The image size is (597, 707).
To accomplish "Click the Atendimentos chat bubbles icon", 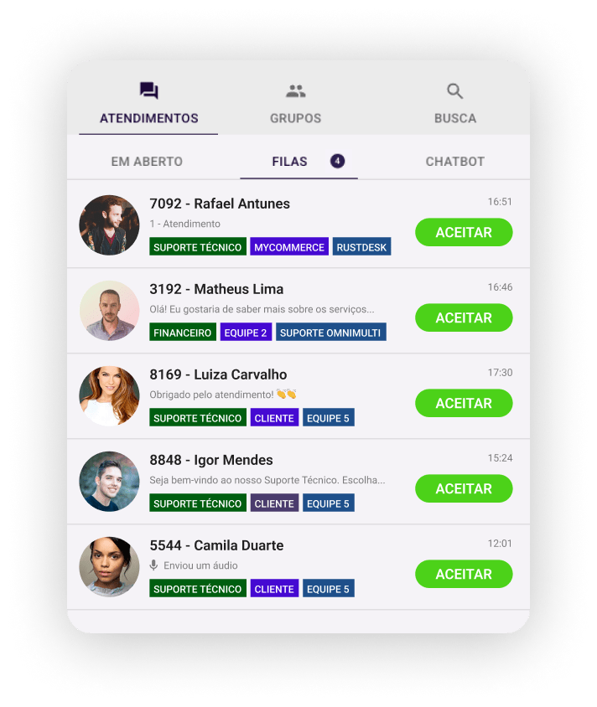I will 149,90.
